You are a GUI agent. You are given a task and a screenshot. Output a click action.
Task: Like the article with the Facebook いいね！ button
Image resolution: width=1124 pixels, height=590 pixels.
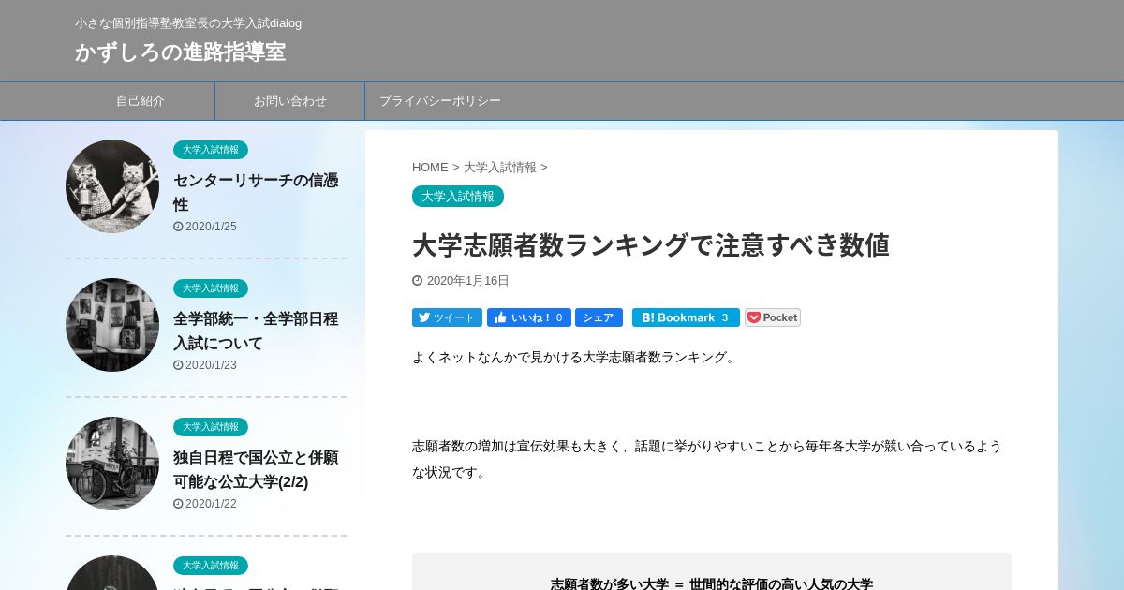[x=529, y=317]
